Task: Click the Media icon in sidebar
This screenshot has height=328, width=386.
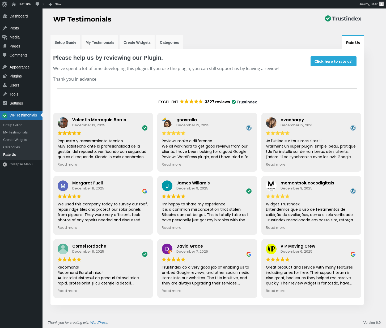Action: (x=5, y=37)
